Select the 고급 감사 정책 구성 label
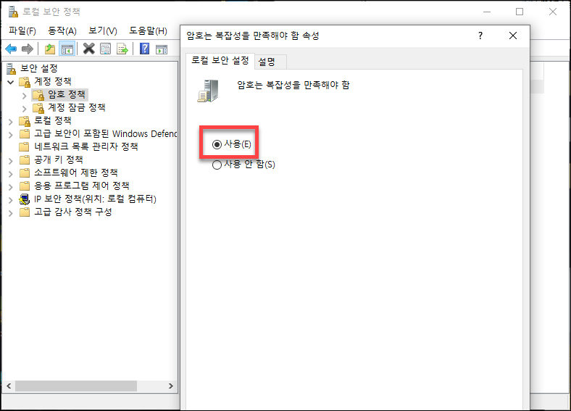 (73, 212)
